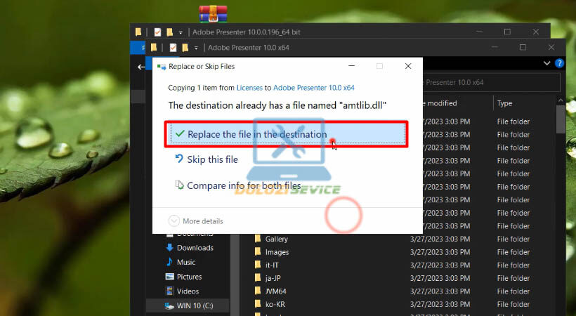The image size is (576, 316).
Task: Go back with the Explorer back arrow
Action: [x=141, y=67]
